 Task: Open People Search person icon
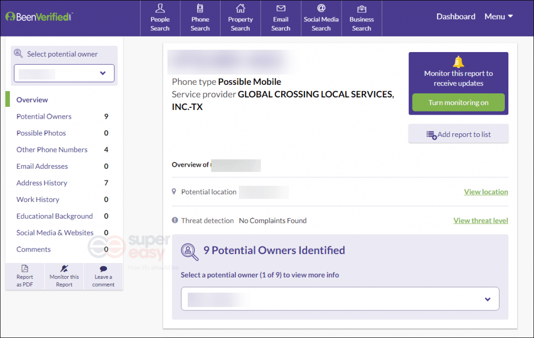pyautogui.click(x=160, y=8)
